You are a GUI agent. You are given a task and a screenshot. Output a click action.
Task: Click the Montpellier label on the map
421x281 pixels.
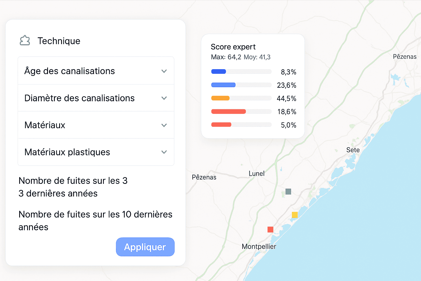pyautogui.click(x=259, y=246)
